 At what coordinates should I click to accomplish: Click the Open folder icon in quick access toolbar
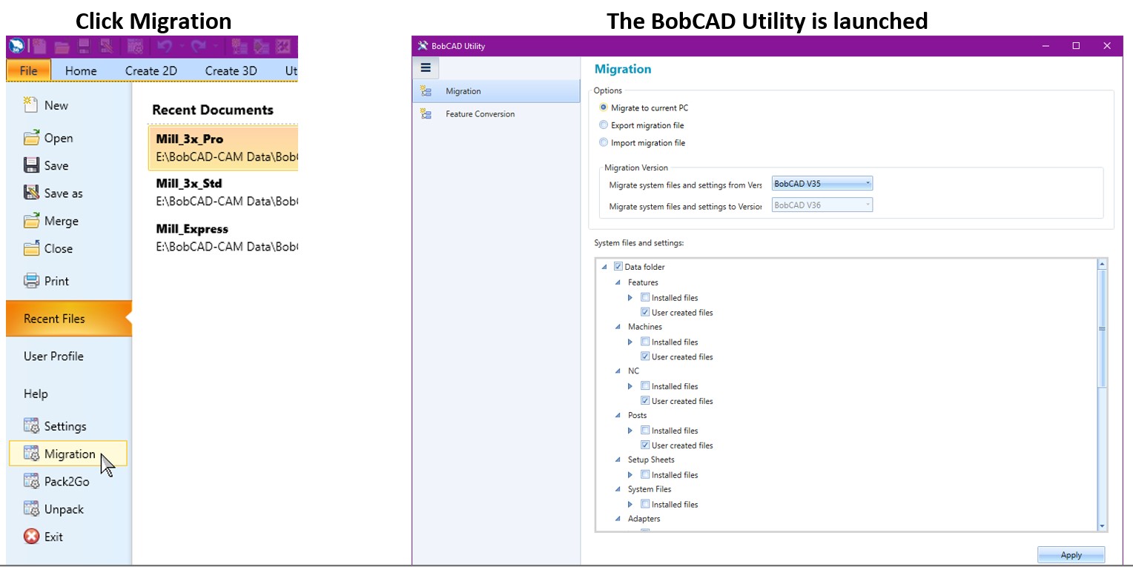coord(62,47)
